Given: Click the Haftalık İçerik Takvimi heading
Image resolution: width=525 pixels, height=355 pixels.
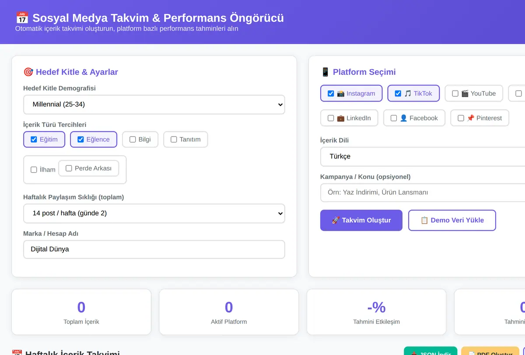Looking at the screenshot, I should (x=66, y=352).
